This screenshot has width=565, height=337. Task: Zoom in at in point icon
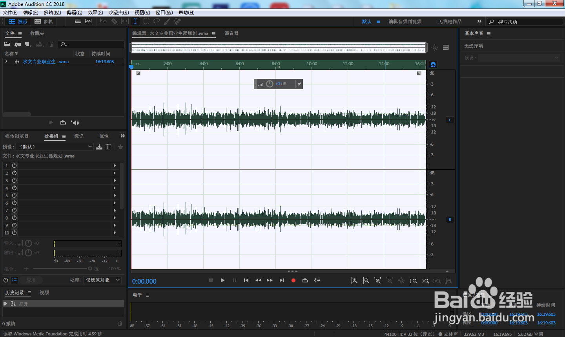(413, 281)
